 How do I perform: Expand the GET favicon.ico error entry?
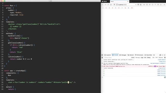point(102,66)
